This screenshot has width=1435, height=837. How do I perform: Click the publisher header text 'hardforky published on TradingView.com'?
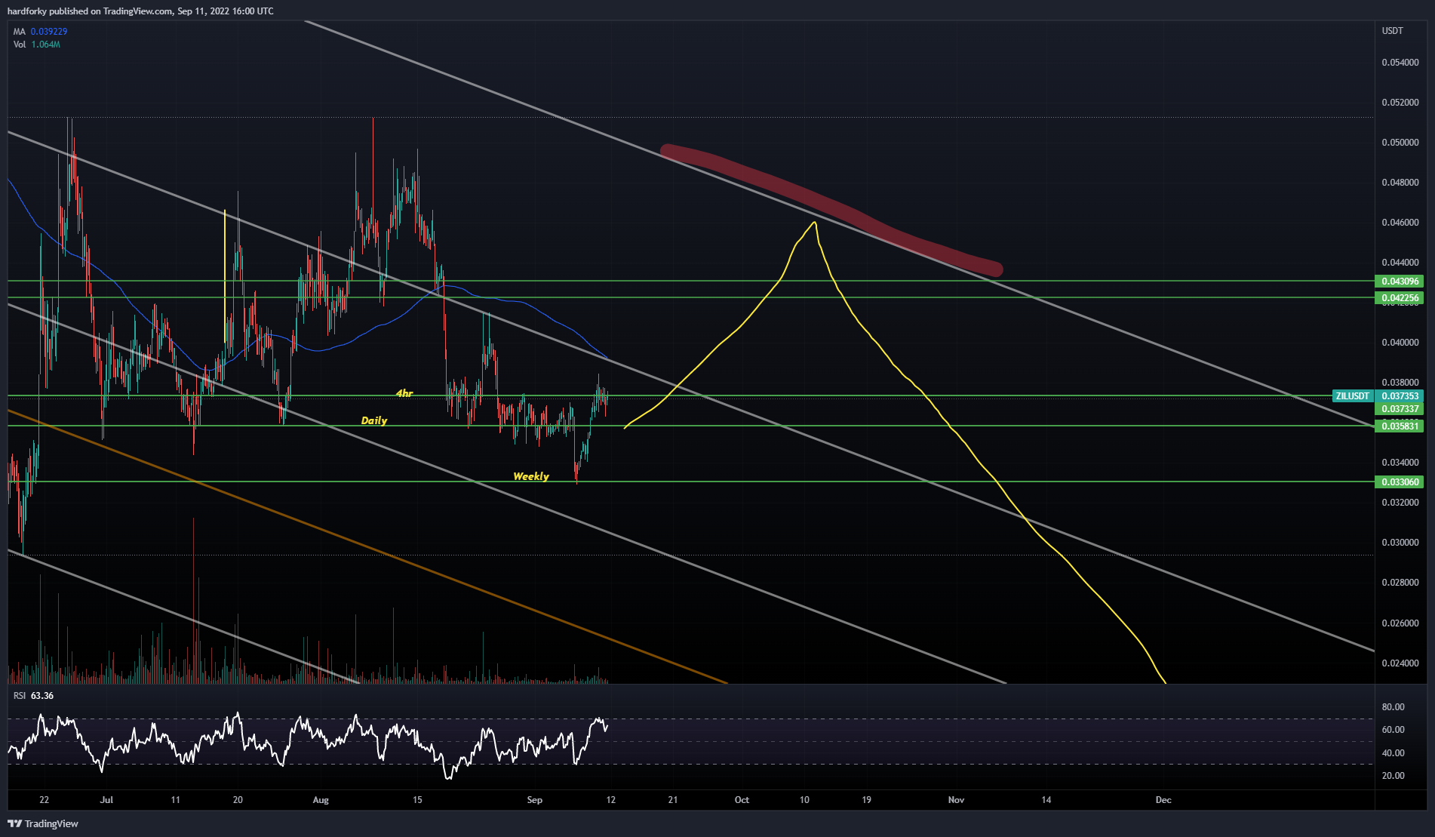[90, 11]
